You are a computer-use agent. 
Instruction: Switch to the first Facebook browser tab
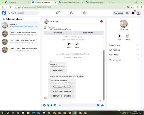click(17, 2)
